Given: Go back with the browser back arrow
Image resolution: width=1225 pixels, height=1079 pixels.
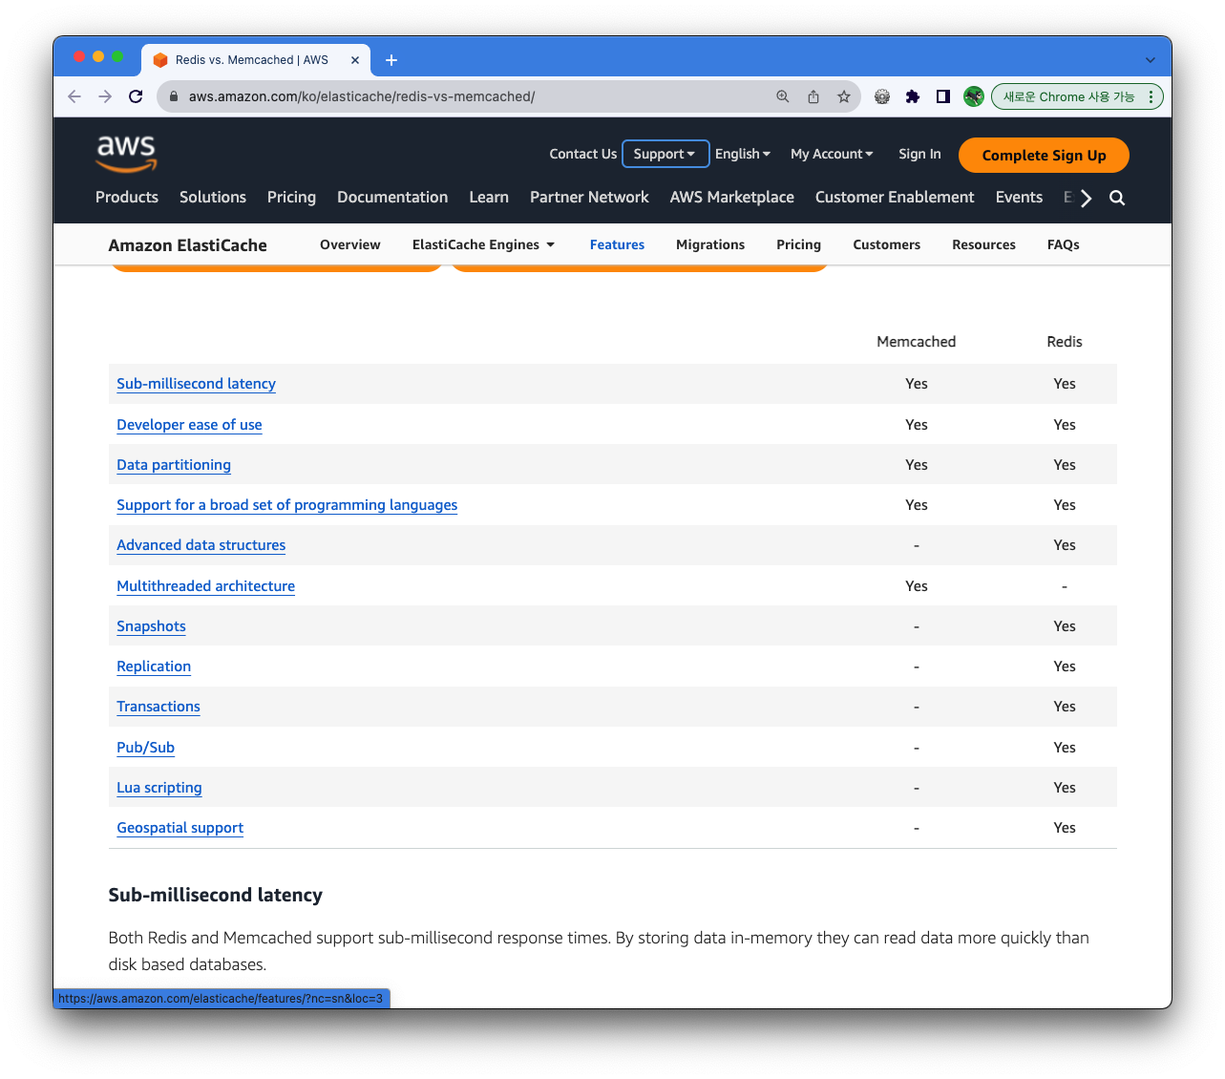Looking at the screenshot, I should coord(74,96).
